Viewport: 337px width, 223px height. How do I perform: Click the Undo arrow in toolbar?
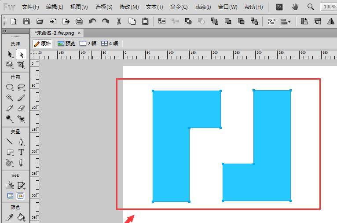point(92,21)
